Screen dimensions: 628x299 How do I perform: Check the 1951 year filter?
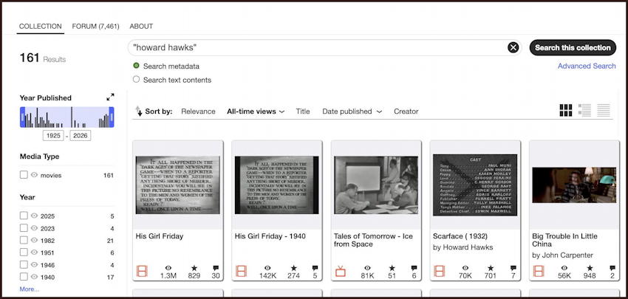(24, 252)
